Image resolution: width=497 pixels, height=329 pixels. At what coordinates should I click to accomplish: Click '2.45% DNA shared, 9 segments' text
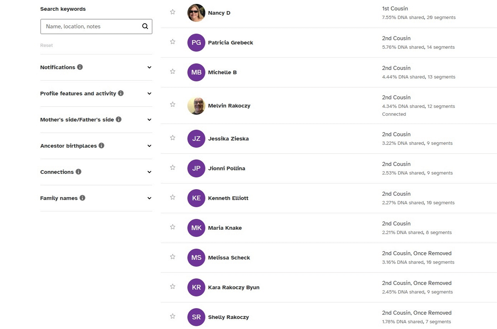click(417, 292)
